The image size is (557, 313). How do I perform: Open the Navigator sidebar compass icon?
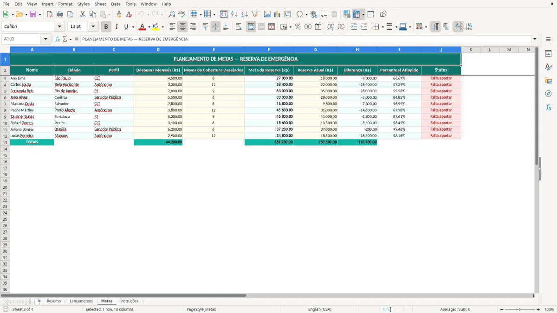548,94
